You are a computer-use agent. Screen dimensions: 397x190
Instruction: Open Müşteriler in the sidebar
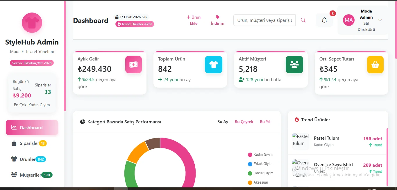click(30, 175)
